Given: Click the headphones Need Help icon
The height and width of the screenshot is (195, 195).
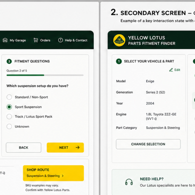Looking at the screenshot, I should pyautogui.click(x=129, y=182).
